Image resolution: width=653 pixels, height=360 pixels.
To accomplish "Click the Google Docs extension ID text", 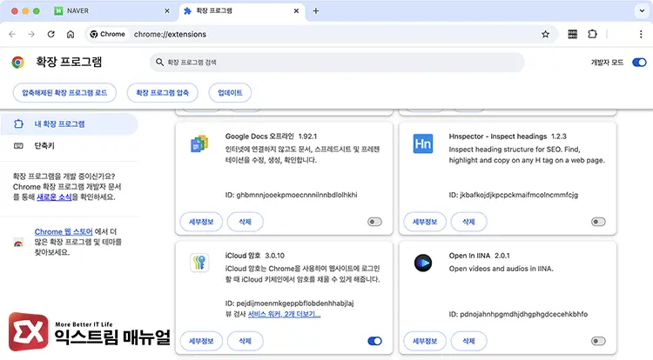I will [291, 195].
